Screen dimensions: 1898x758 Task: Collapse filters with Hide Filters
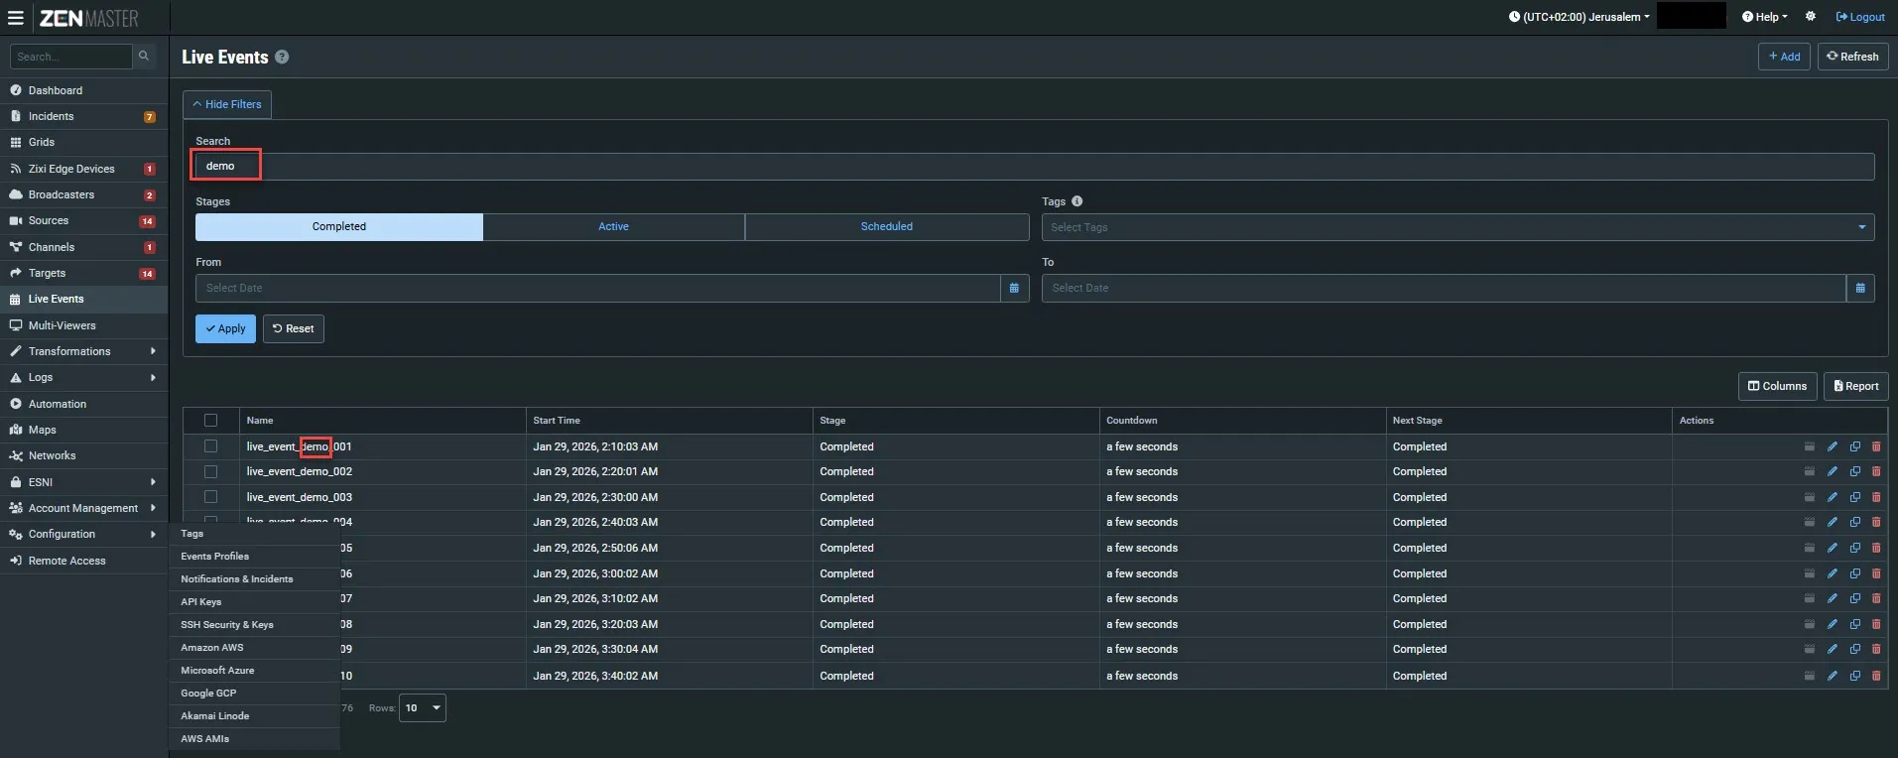(227, 104)
